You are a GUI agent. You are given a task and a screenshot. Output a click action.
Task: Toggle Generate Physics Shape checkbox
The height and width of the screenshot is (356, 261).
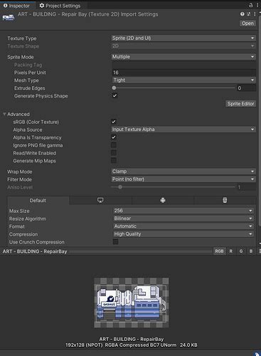click(114, 95)
